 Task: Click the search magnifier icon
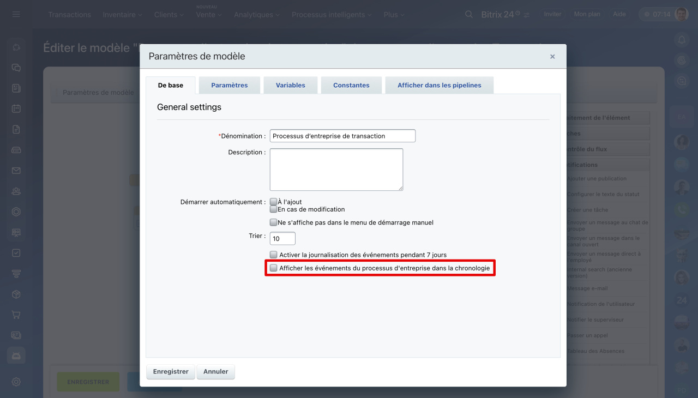point(468,14)
